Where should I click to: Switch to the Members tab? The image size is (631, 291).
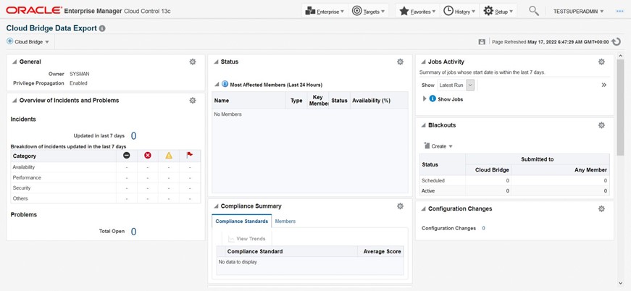tap(285, 222)
